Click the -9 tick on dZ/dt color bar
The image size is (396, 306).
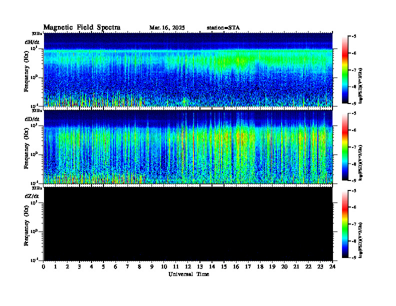click(x=354, y=257)
